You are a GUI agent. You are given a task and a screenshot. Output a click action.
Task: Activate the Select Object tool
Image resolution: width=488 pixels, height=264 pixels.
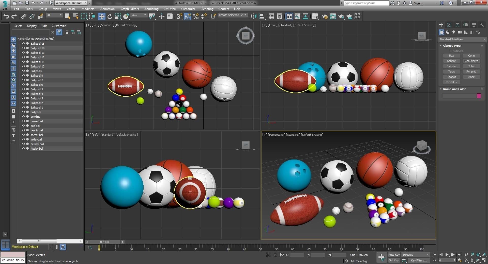pyautogui.click(x=67, y=16)
